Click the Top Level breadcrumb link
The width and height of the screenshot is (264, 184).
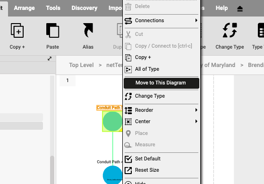tap(81, 65)
